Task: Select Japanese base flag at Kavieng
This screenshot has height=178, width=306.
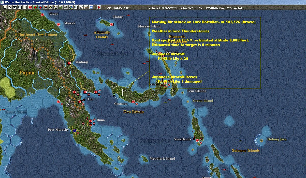Action: point(160,53)
